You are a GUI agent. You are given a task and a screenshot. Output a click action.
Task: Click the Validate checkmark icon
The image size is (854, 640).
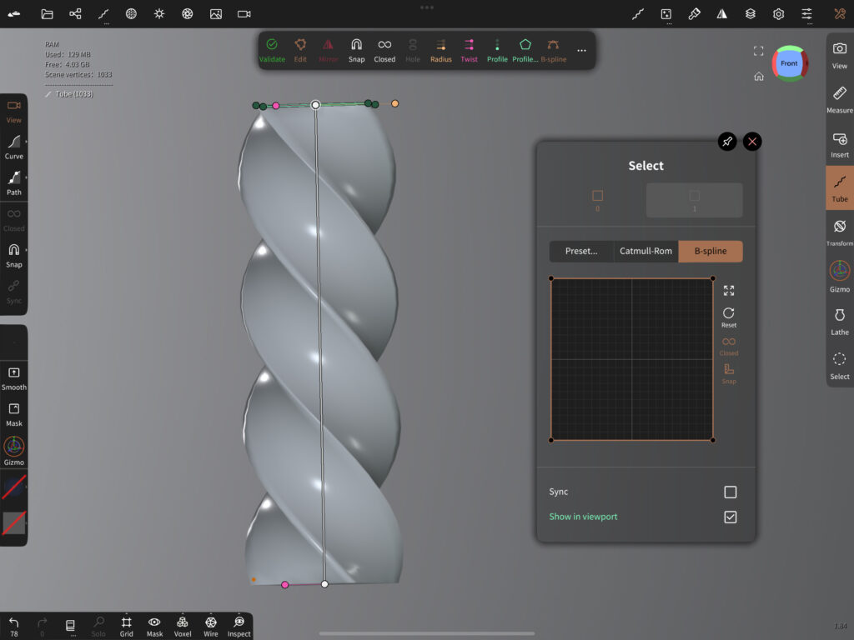272,48
